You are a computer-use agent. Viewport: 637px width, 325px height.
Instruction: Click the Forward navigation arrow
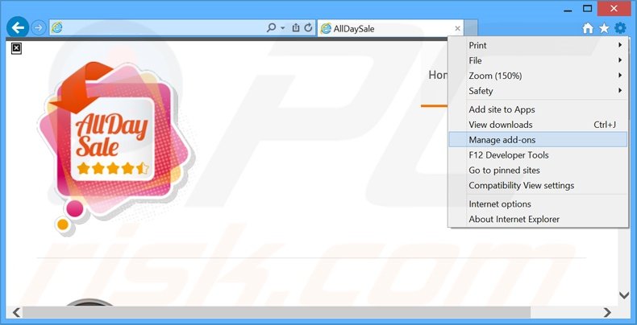[x=39, y=28]
